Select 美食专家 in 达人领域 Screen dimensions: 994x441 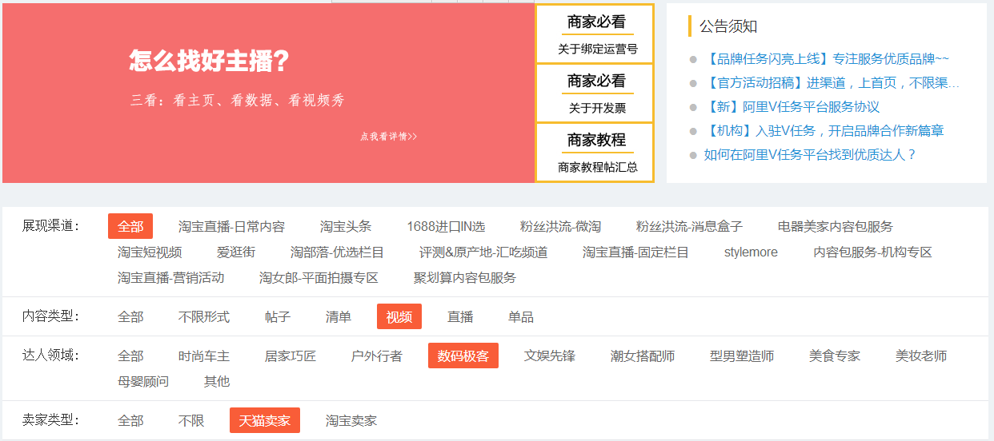(835, 356)
